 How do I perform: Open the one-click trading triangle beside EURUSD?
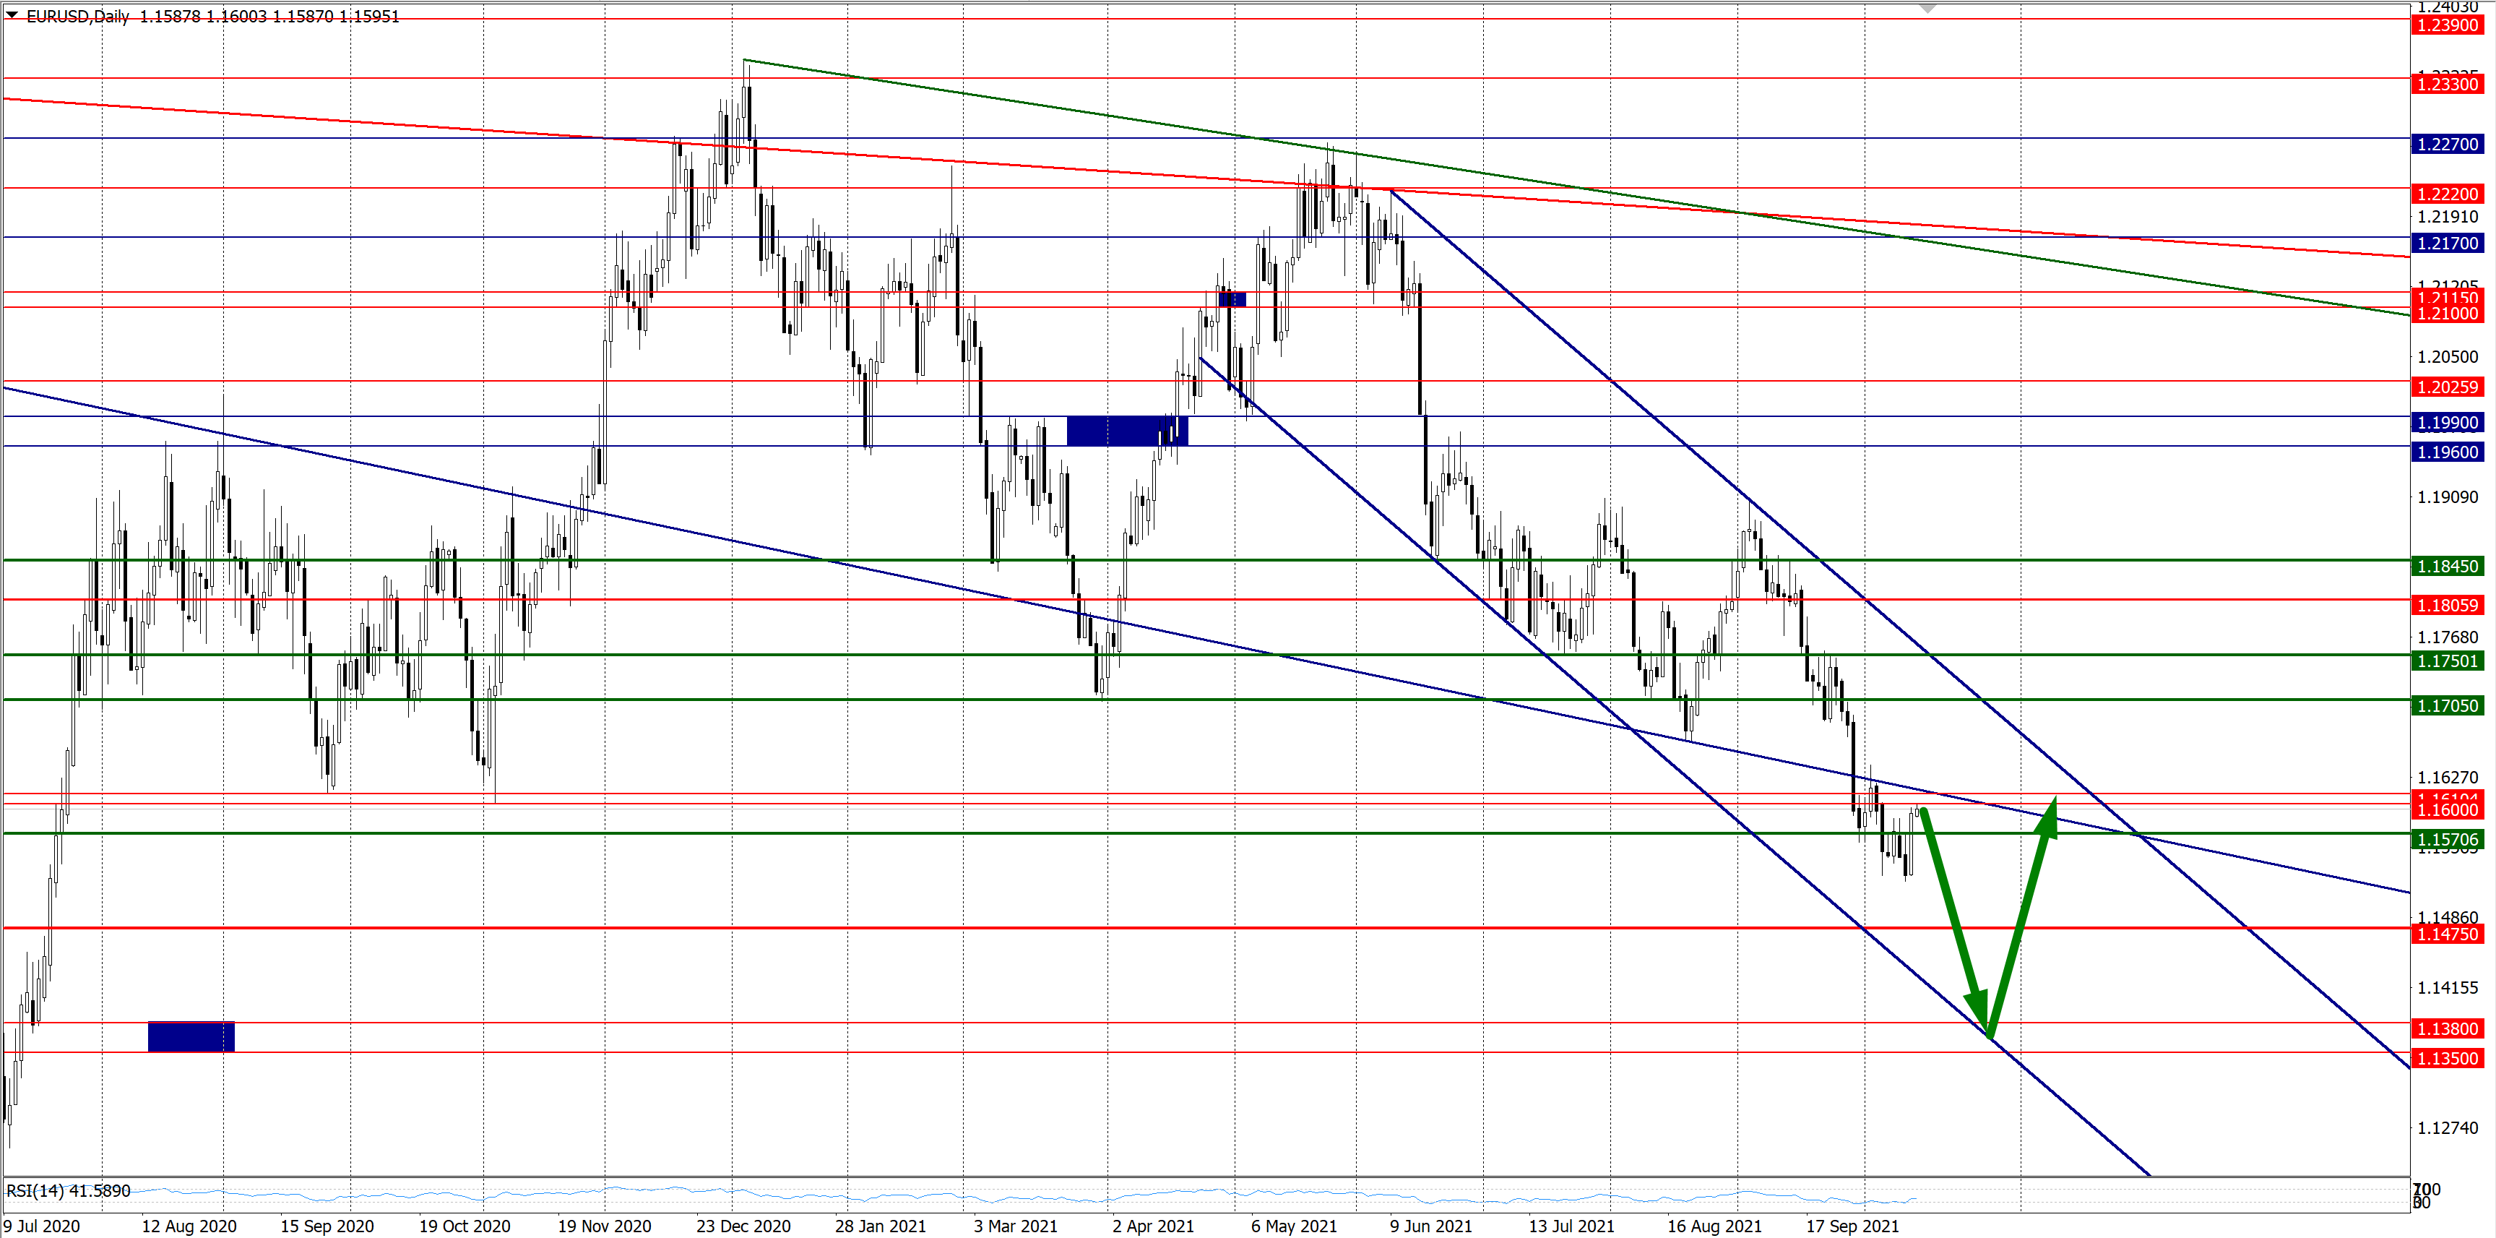pyautogui.click(x=12, y=15)
